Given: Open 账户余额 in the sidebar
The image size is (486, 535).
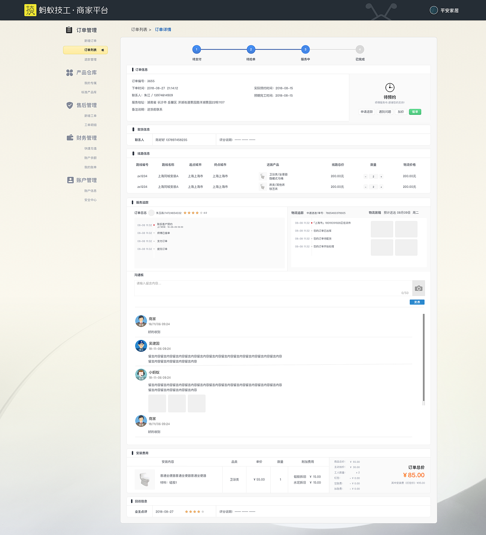Looking at the screenshot, I should pyautogui.click(x=90, y=158).
